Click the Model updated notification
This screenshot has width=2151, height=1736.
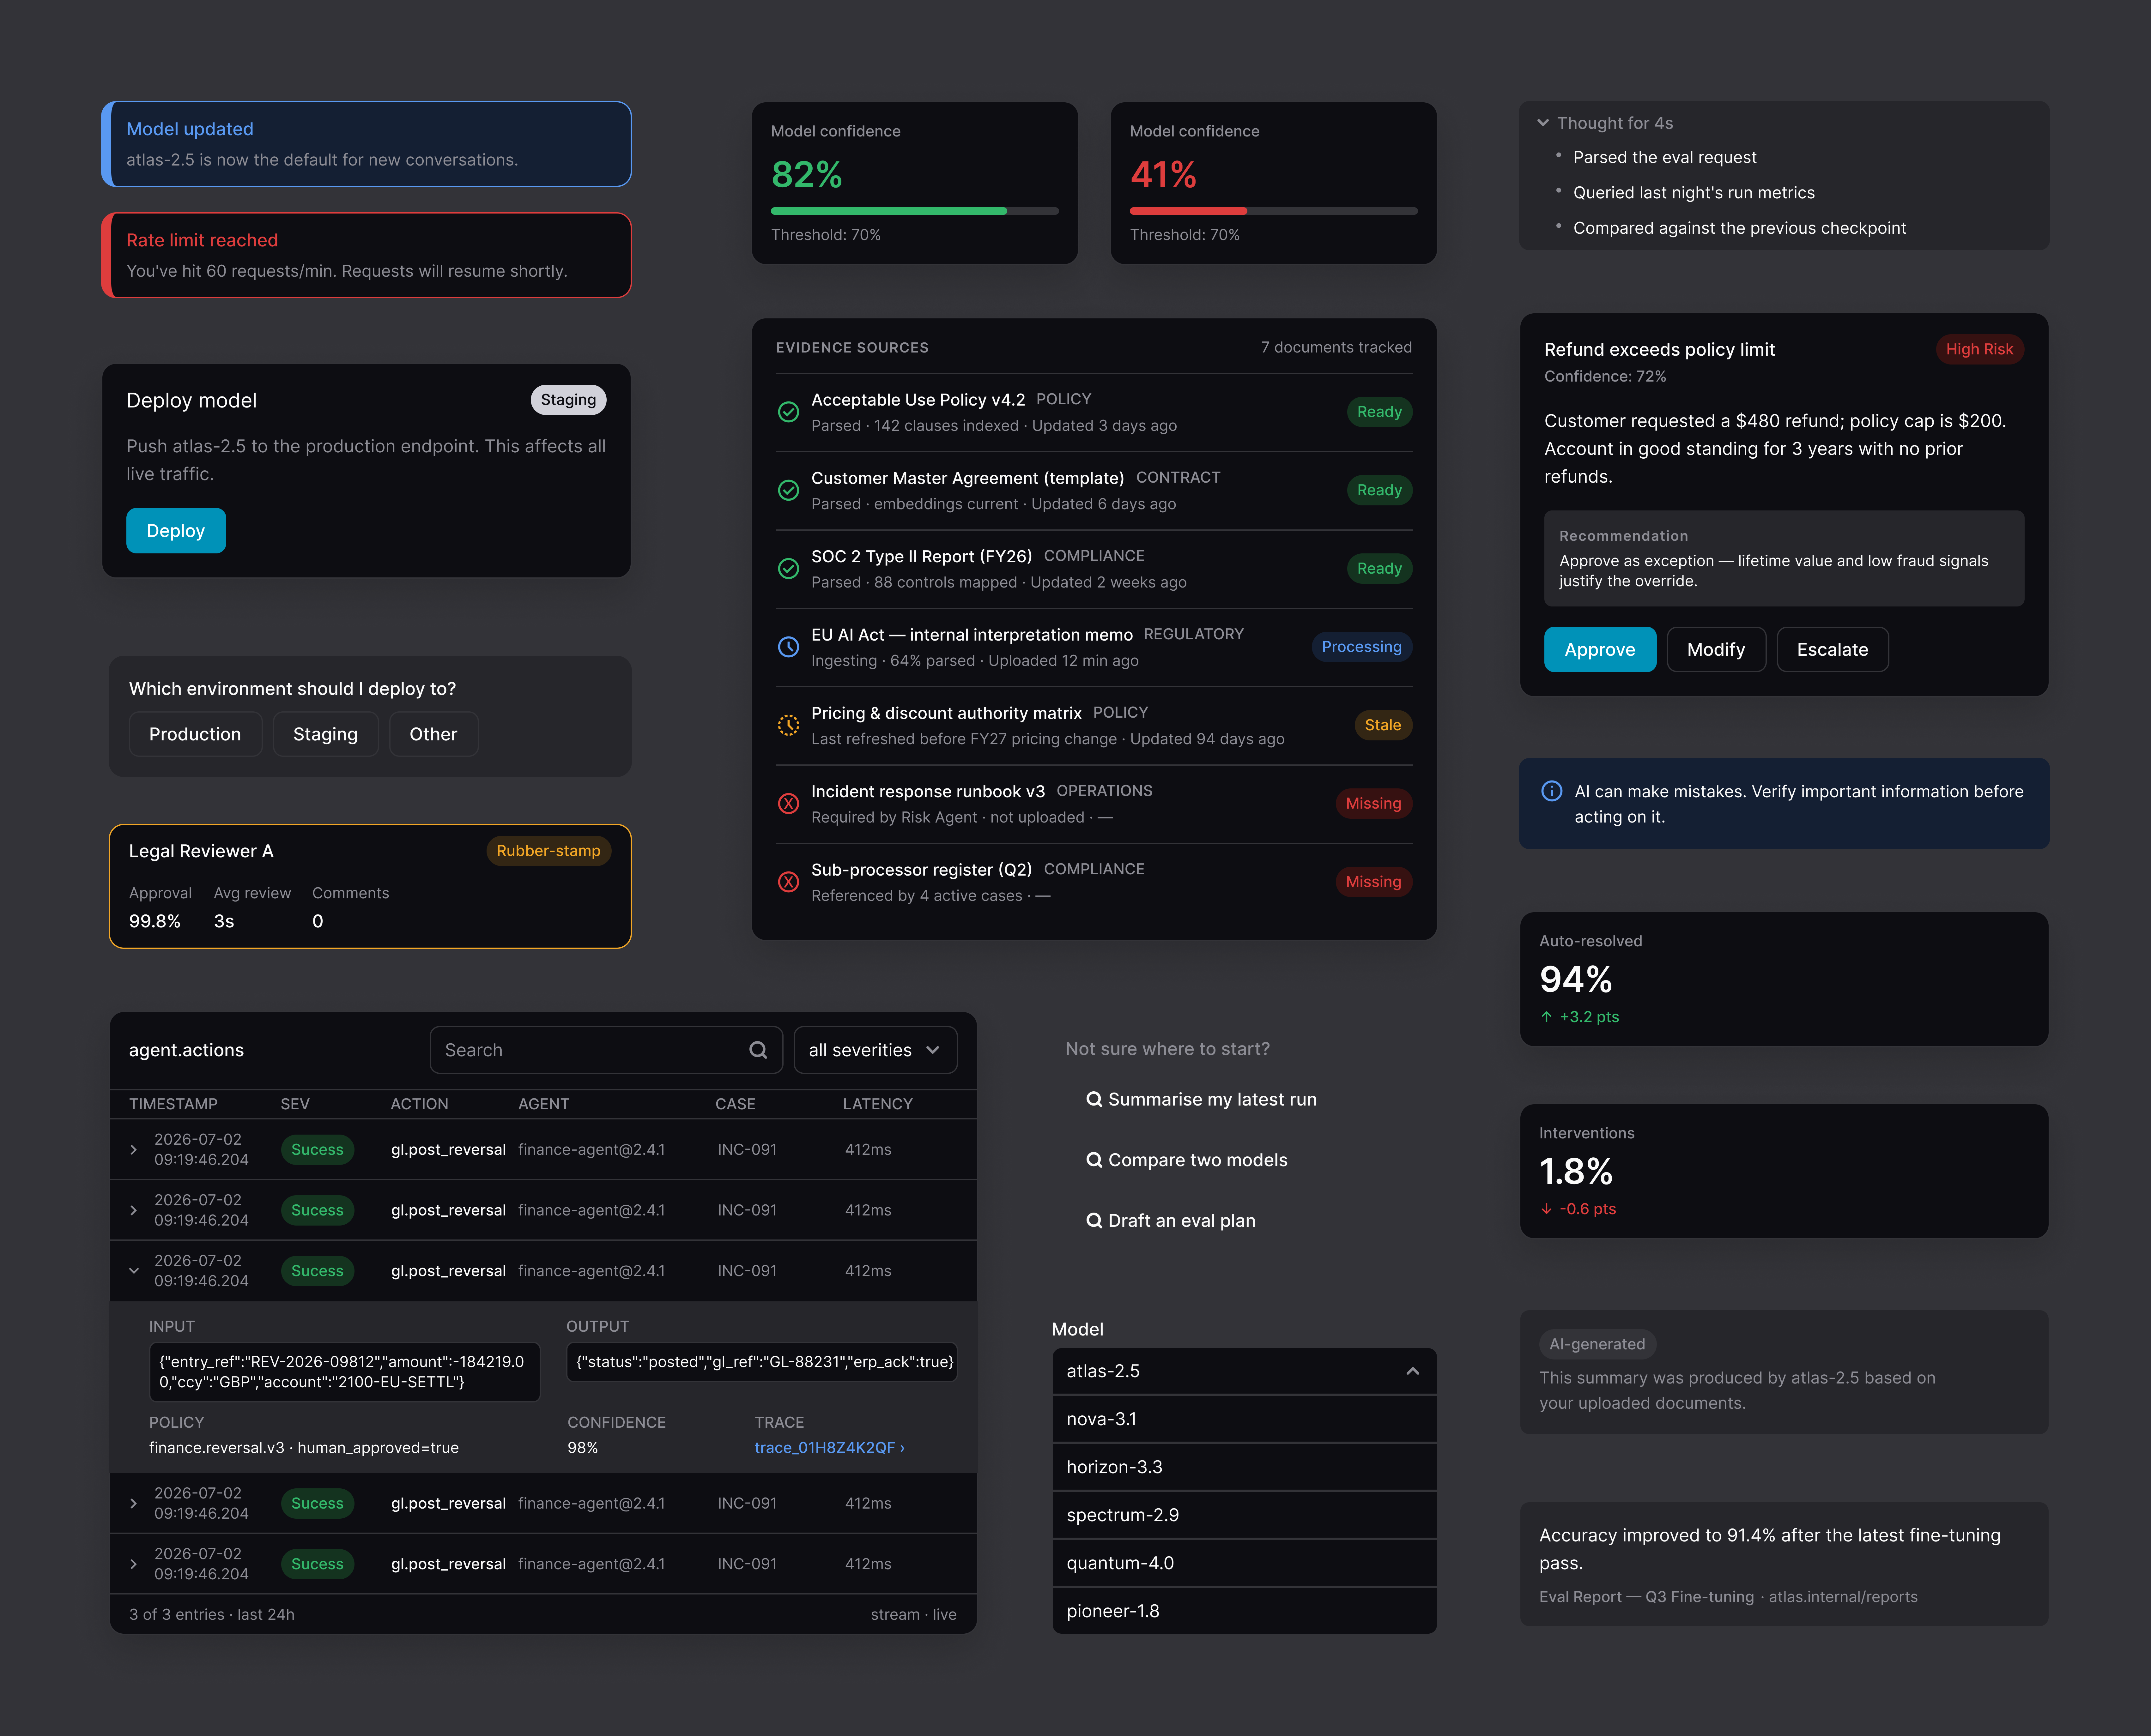[x=366, y=144]
